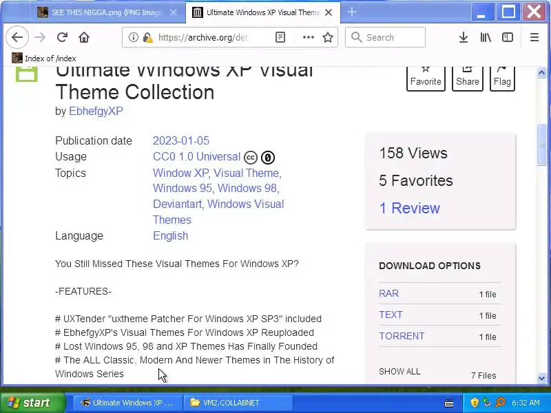Click the 158 Views text
Viewport: 551px width, 413px height.
(x=413, y=153)
